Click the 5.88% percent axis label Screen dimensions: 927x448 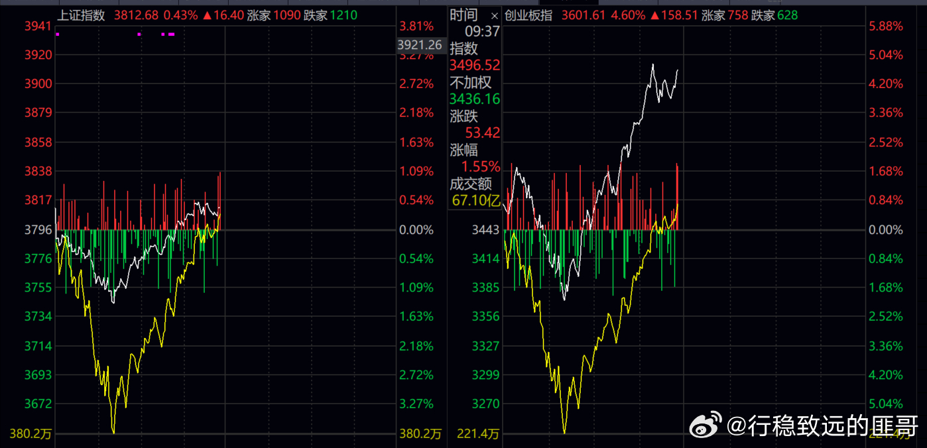886,26
